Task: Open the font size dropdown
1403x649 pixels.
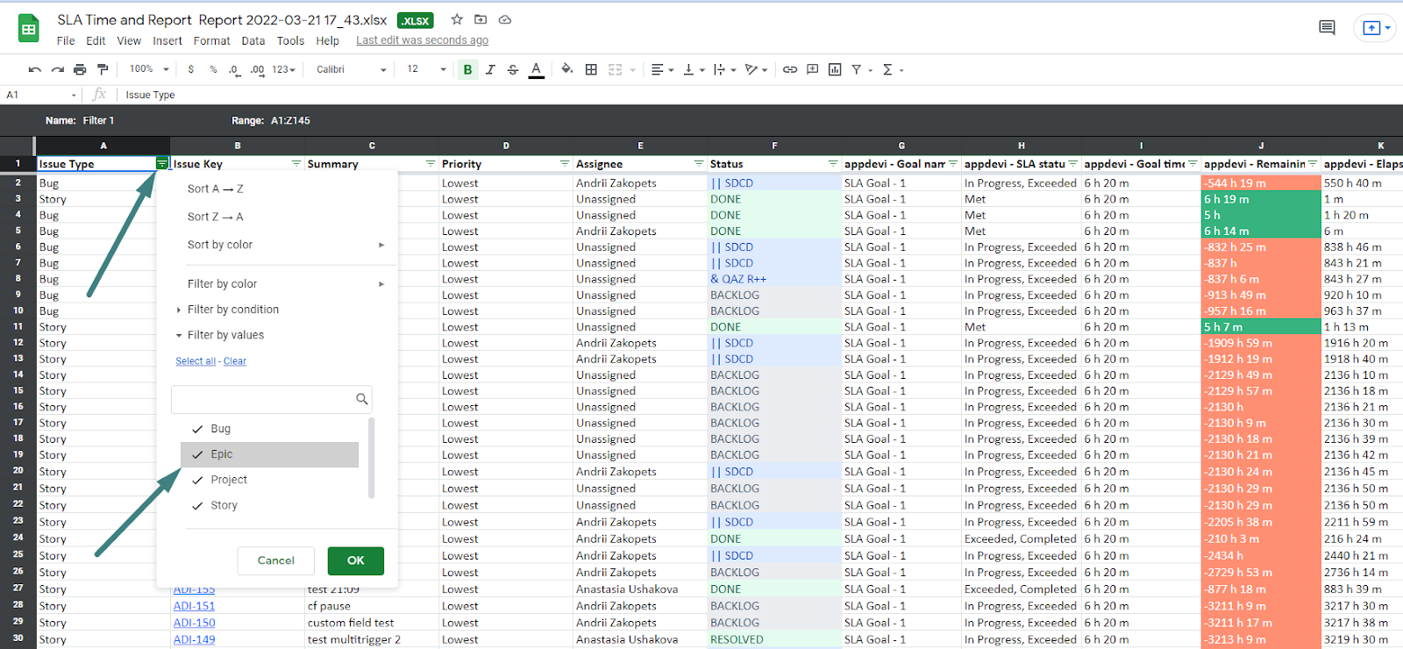Action: [x=443, y=69]
